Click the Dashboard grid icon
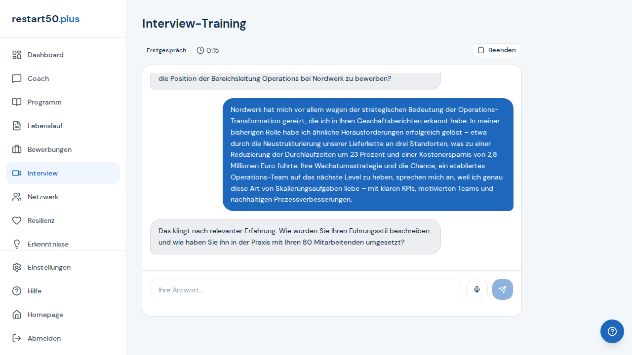Viewport: 632px width, 355px height. 17,55
